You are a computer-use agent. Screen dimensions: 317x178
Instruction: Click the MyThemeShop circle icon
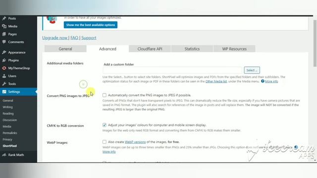click(4, 68)
